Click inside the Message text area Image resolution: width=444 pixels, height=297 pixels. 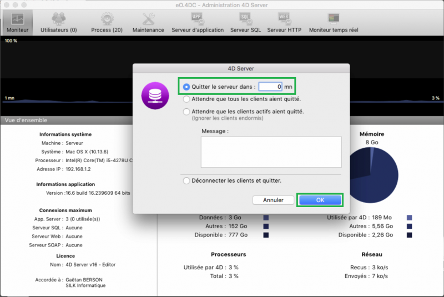(271, 152)
